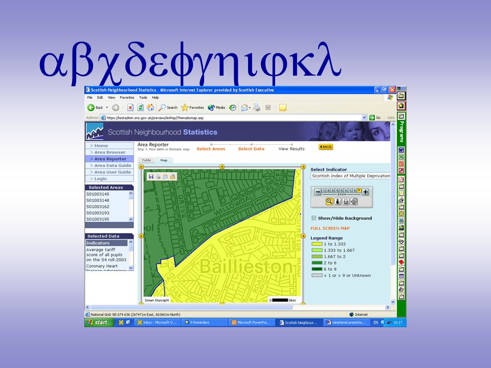Click the yellow 1 to 1.333 swatch

[317, 244]
